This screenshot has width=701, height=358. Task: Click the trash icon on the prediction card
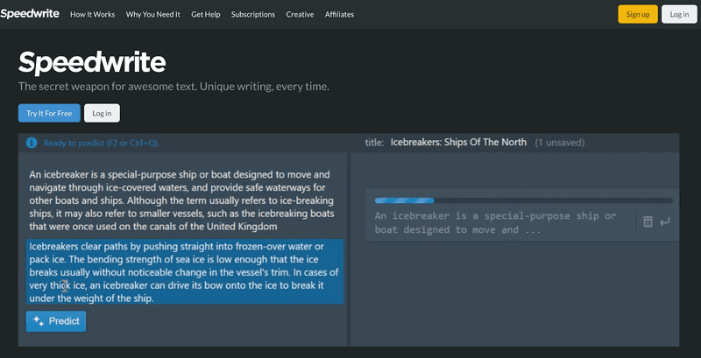pyautogui.click(x=648, y=221)
